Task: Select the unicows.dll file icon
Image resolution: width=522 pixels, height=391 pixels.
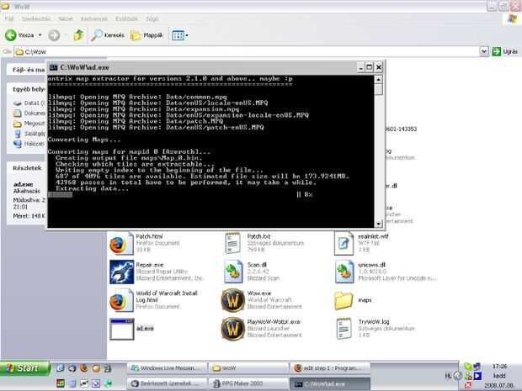Action: click(x=344, y=272)
